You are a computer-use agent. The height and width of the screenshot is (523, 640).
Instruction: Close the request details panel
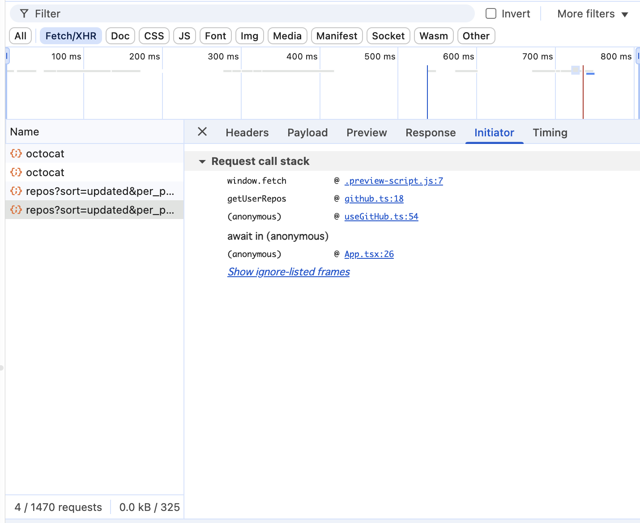tap(202, 132)
